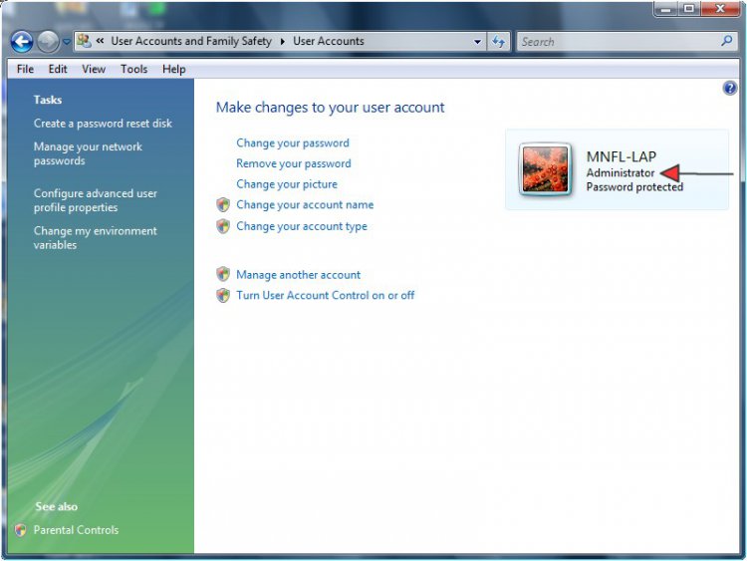The width and height of the screenshot is (747, 561).
Task: Open the recent pages dropdown arrow
Action: point(67,42)
